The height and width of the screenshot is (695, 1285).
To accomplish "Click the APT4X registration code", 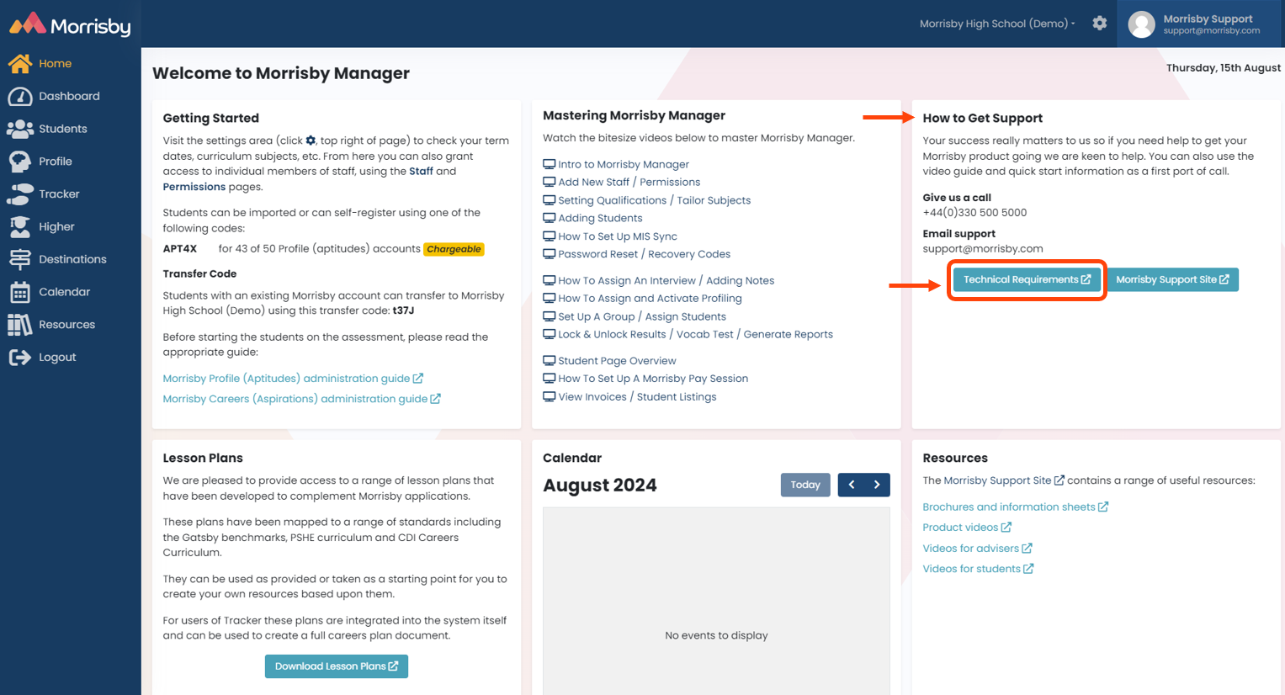I will click(x=180, y=249).
